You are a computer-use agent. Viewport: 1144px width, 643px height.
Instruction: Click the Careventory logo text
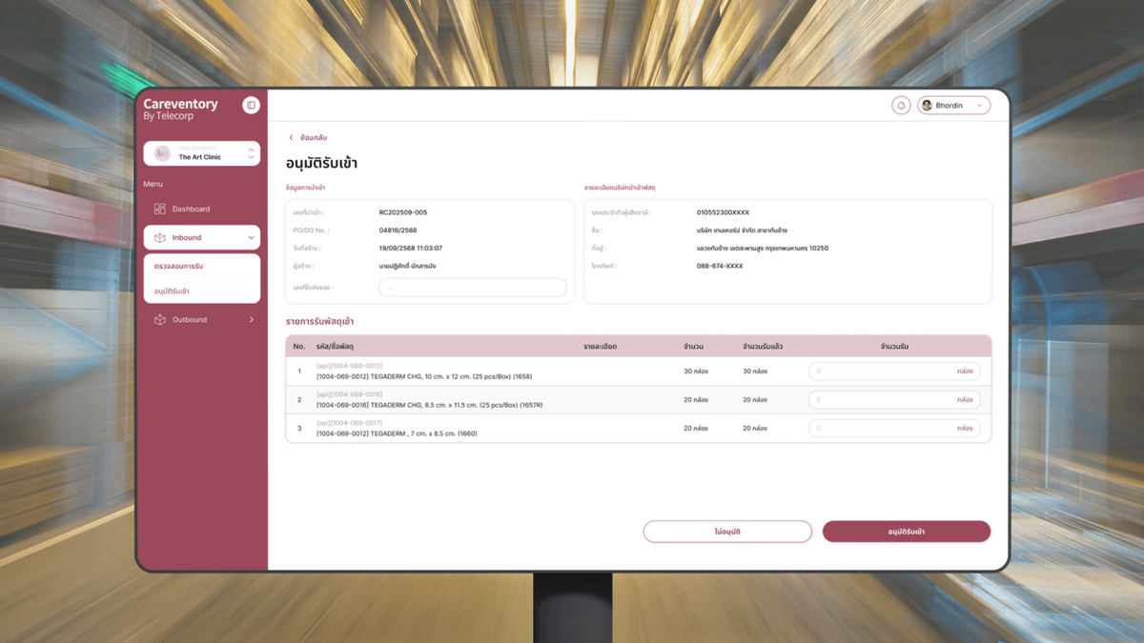(180, 104)
